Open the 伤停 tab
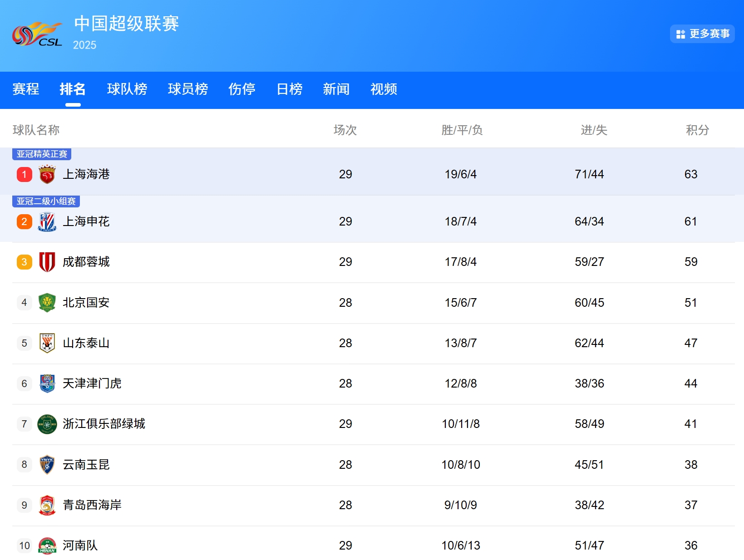Viewport: 744px width, 560px height. (x=242, y=89)
